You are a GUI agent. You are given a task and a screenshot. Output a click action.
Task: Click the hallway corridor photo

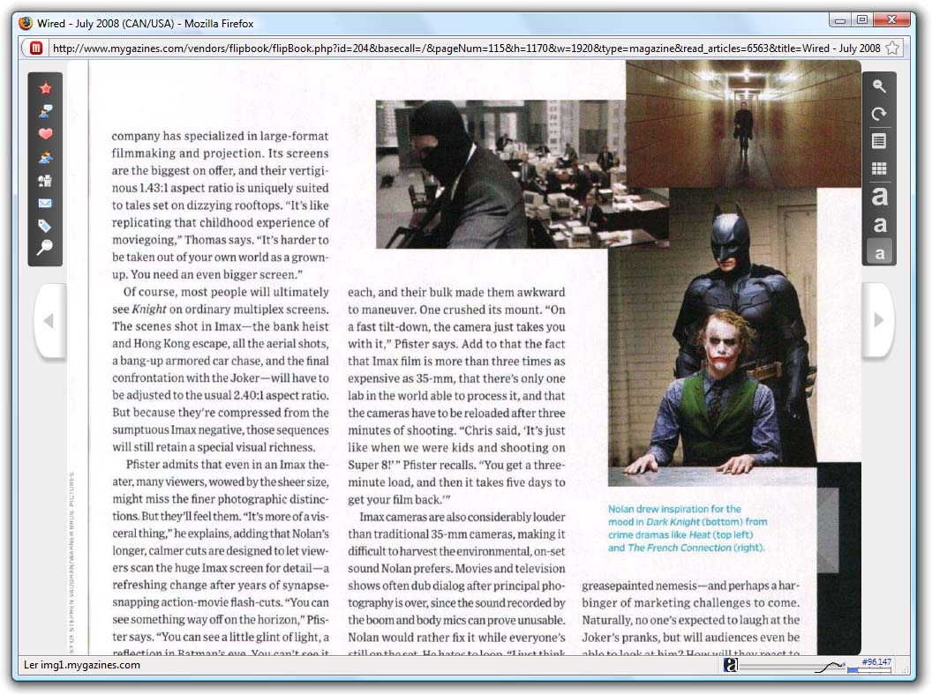pos(743,123)
